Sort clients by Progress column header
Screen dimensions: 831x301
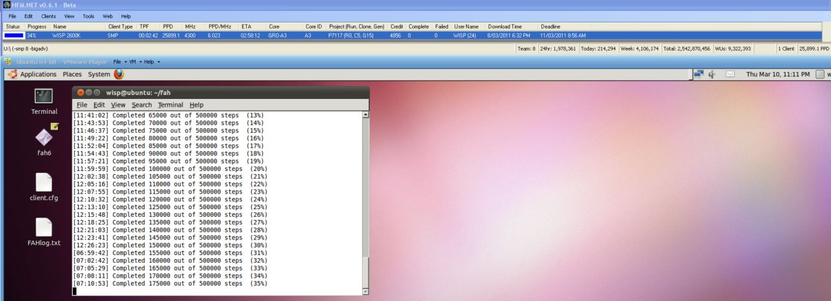pos(38,27)
